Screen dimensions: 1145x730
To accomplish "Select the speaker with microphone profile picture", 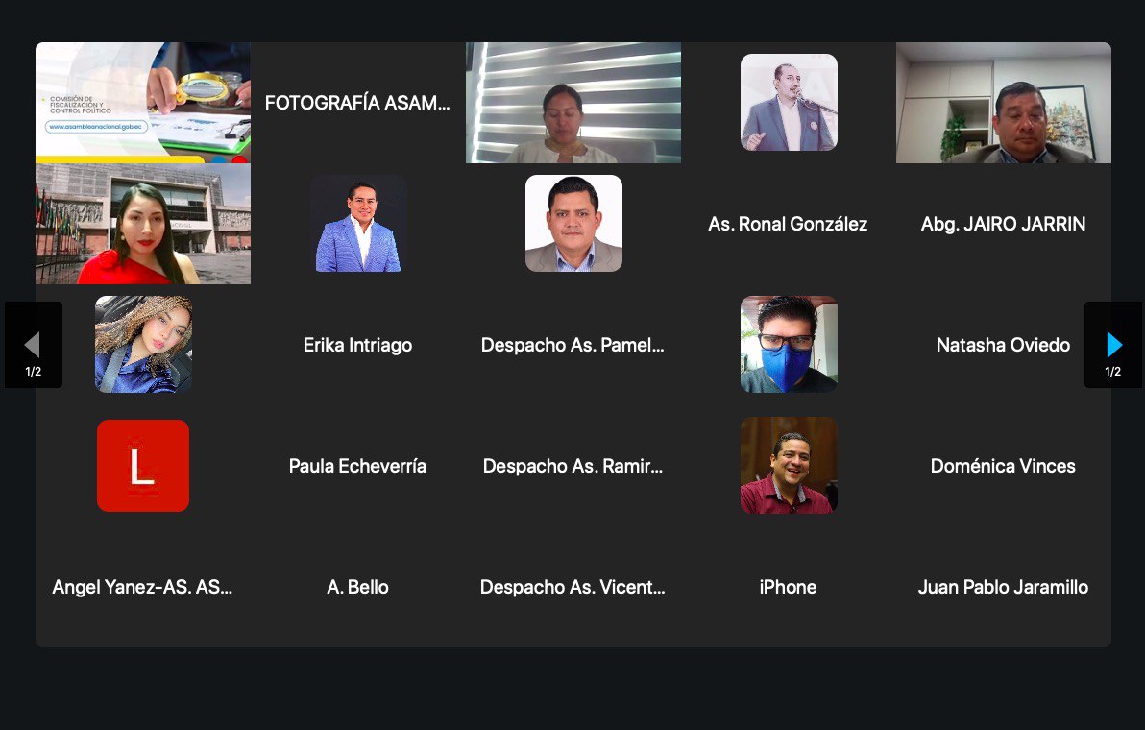I will (x=789, y=102).
